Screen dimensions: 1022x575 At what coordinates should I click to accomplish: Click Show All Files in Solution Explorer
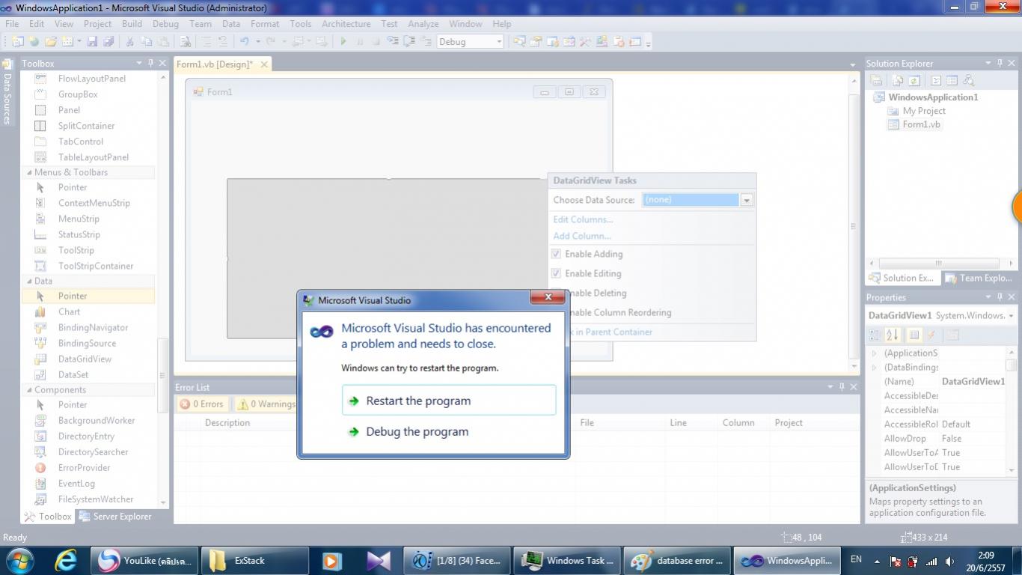point(899,80)
